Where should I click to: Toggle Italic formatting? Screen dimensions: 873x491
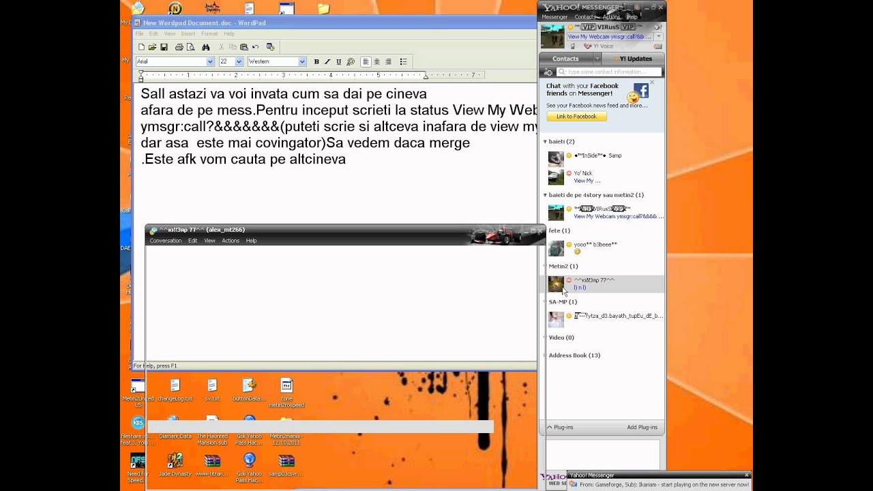(x=327, y=61)
